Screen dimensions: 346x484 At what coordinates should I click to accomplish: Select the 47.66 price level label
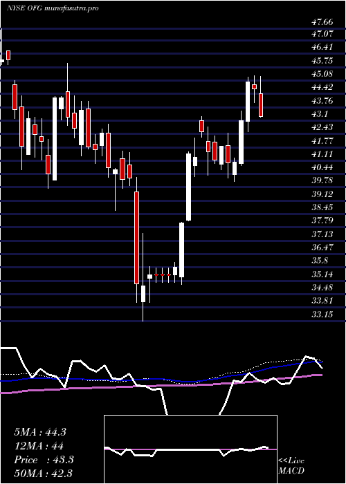point(322,22)
